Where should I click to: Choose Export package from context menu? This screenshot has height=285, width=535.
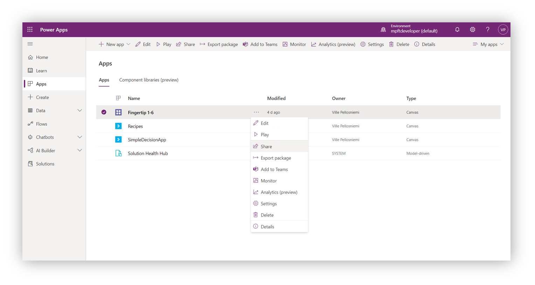(x=279, y=158)
